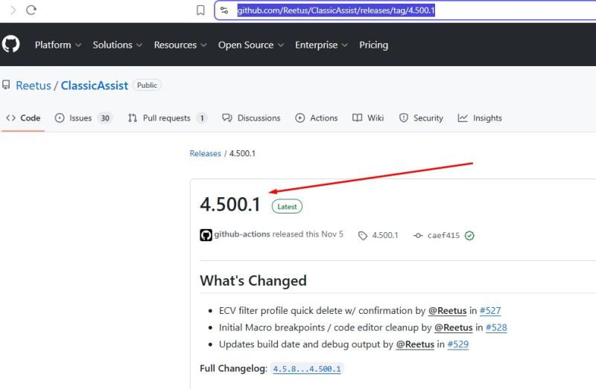The height and width of the screenshot is (389, 596).
Task: Open pull request #527
Action: click(x=490, y=311)
